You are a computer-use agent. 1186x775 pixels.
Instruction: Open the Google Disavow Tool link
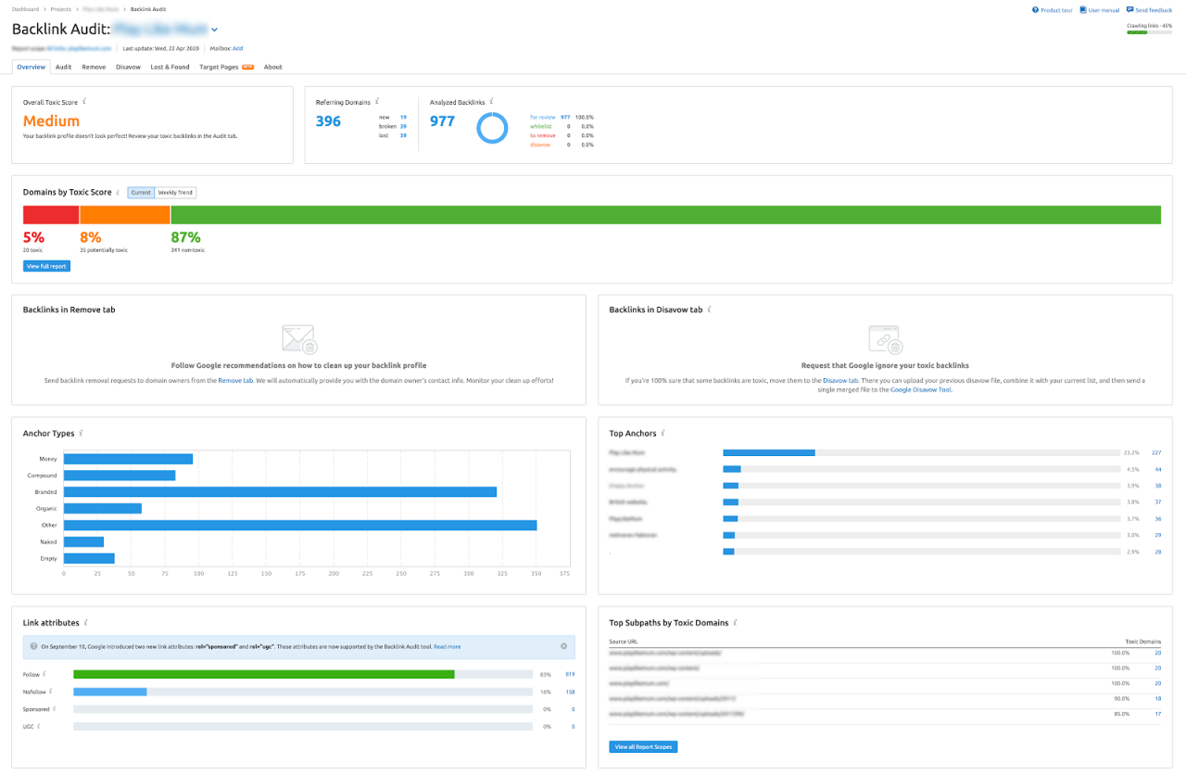(920, 390)
